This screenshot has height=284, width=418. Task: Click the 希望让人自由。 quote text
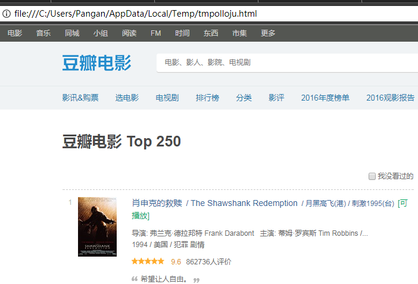coord(164,279)
